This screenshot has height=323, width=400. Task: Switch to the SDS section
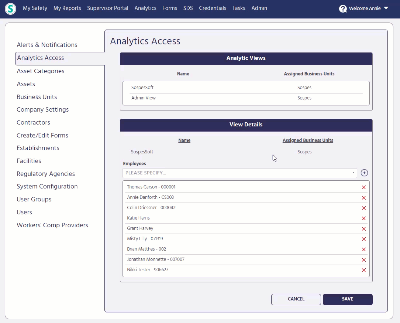point(188,8)
